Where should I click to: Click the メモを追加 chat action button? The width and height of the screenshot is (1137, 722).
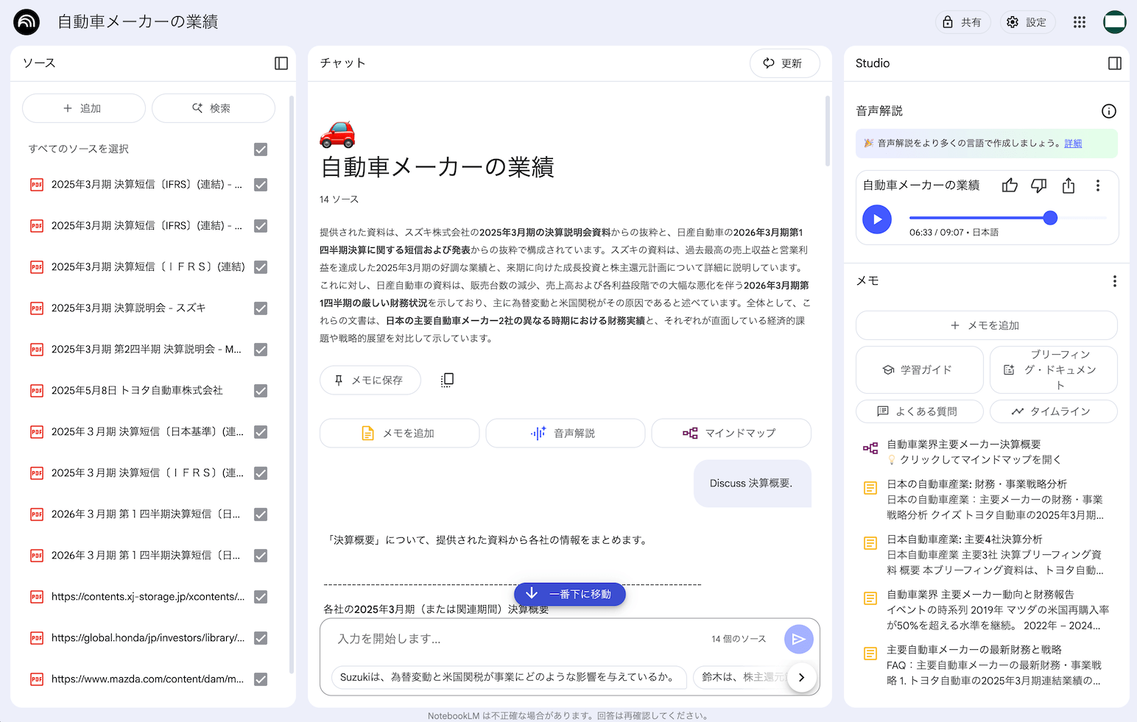[400, 433]
